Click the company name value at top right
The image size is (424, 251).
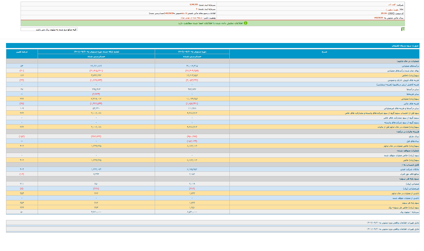pyautogui.click(x=392, y=5)
